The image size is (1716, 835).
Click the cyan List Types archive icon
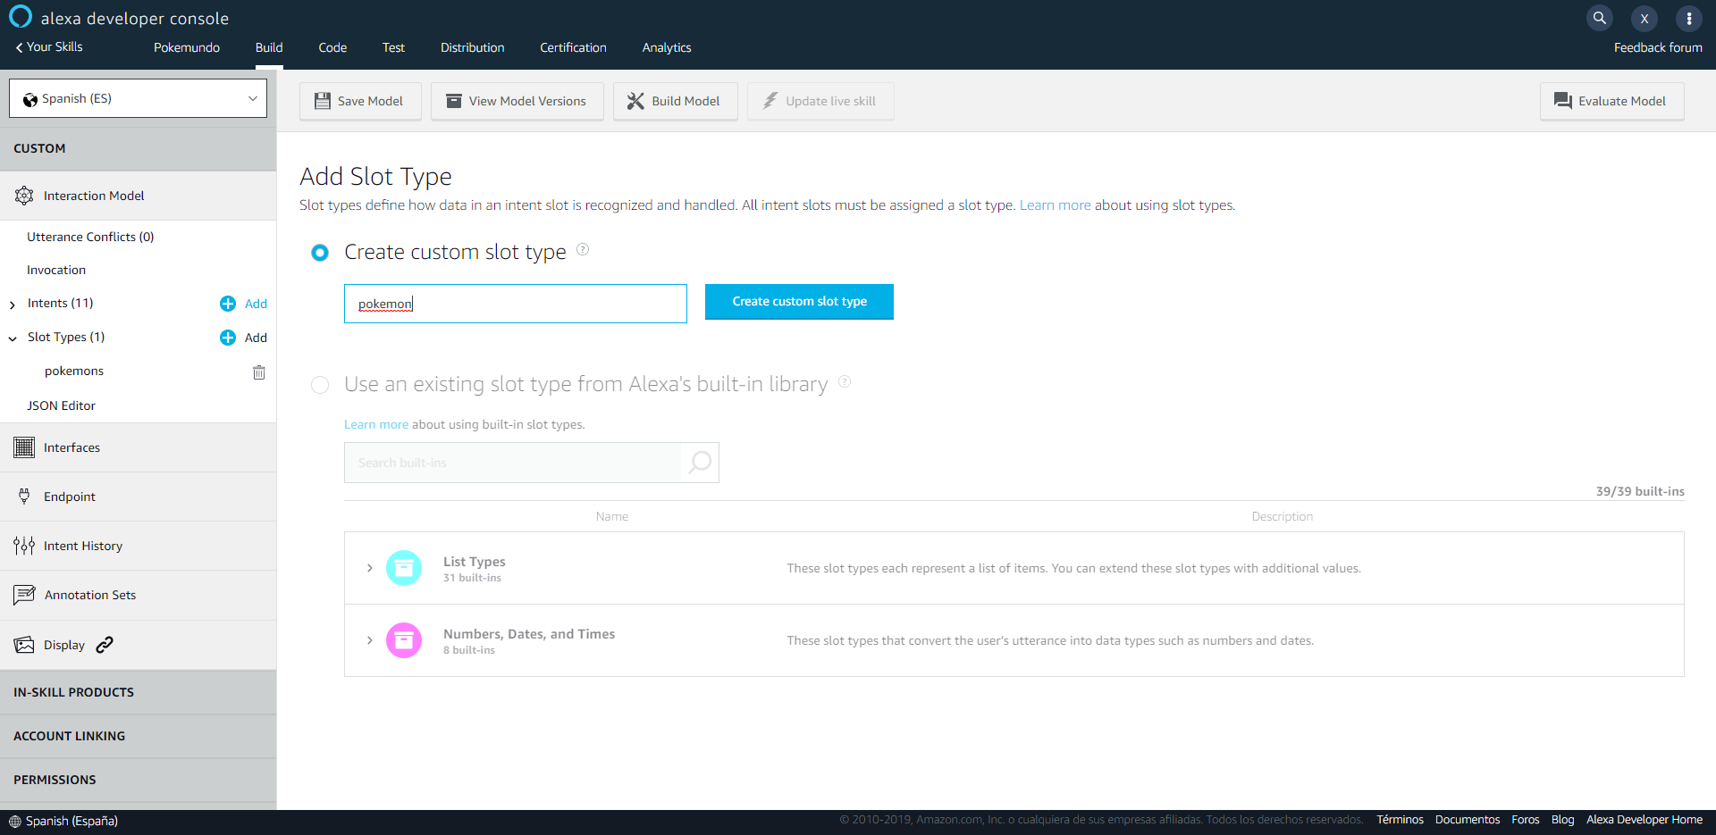point(404,568)
